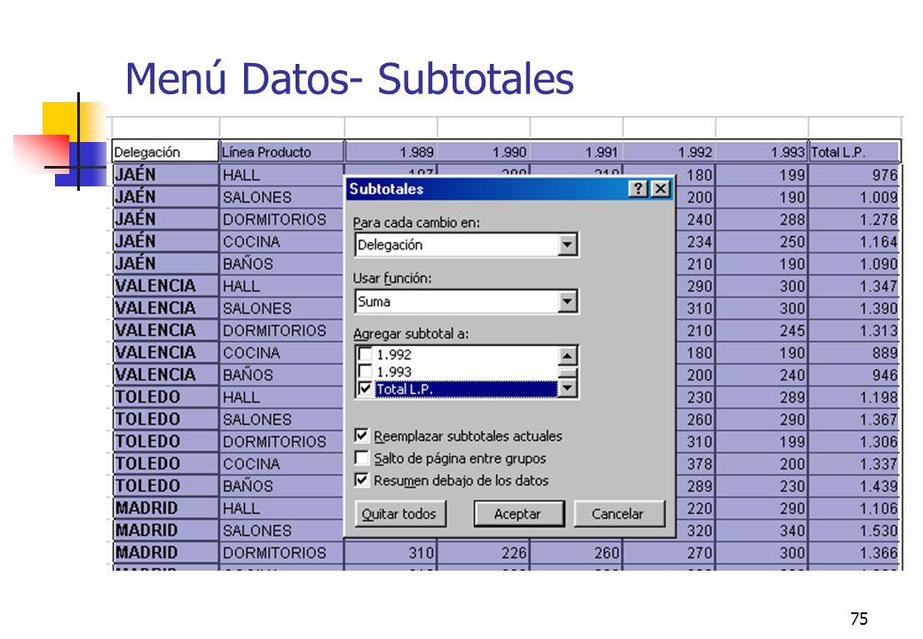Click the total cell 1.278

click(856, 219)
